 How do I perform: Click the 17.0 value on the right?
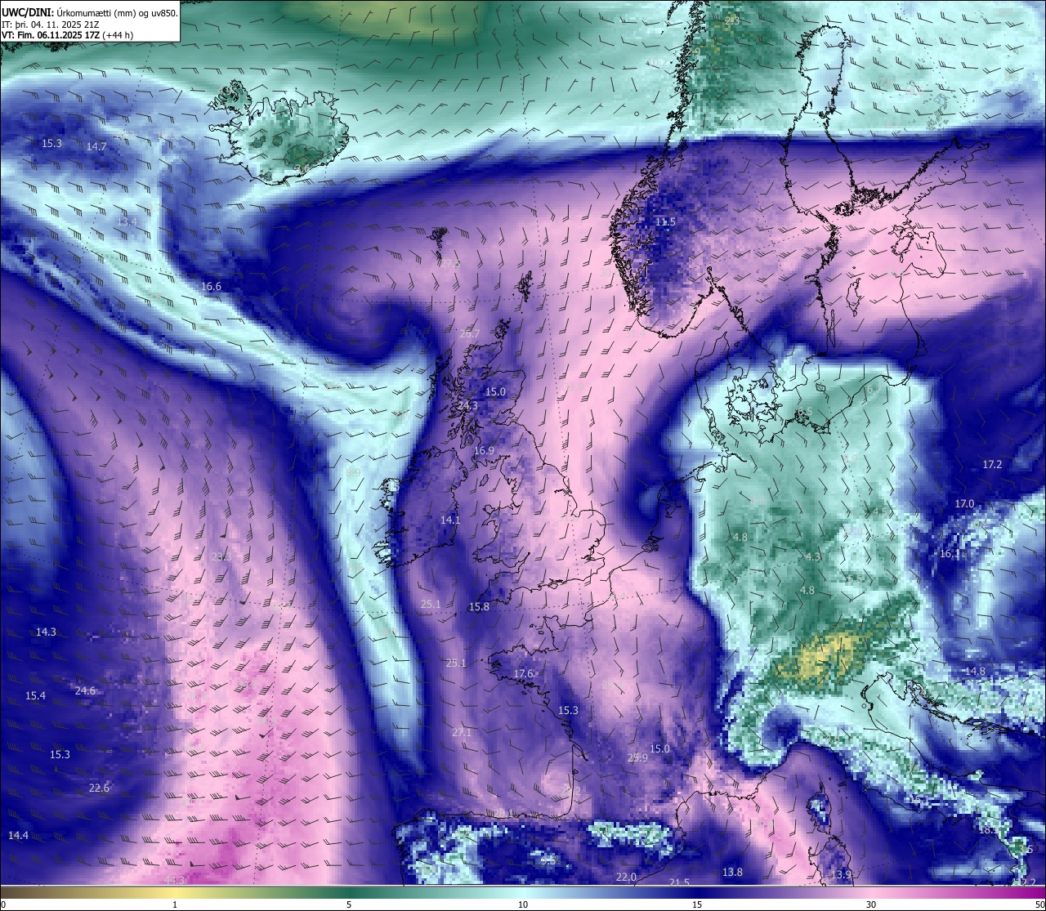964,504
